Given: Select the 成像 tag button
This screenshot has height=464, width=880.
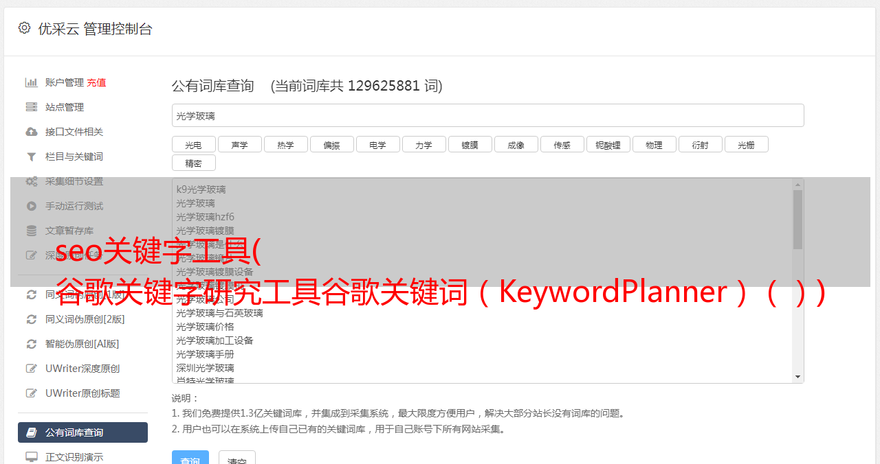Looking at the screenshot, I should 516,144.
